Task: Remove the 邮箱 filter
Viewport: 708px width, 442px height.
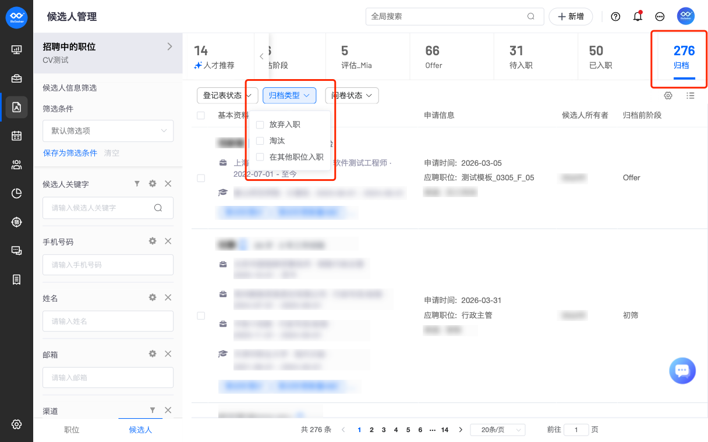Action: 168,354
